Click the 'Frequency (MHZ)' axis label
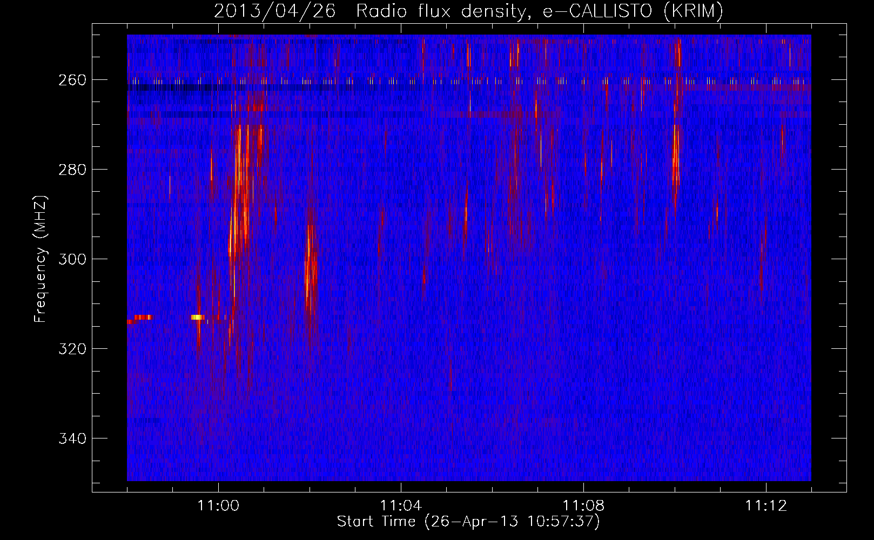The image size is (874, 540). coord(41,259)
